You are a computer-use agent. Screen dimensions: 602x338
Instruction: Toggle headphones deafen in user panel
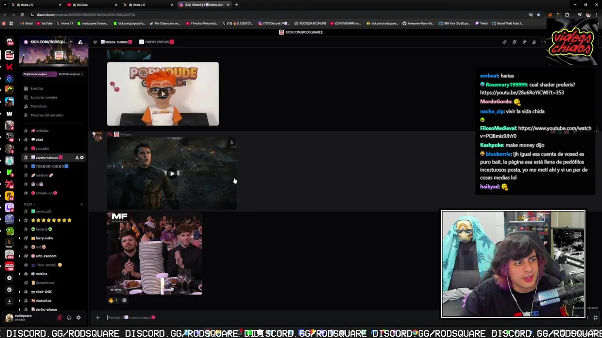pyautogui.click(x=69, y=318)
